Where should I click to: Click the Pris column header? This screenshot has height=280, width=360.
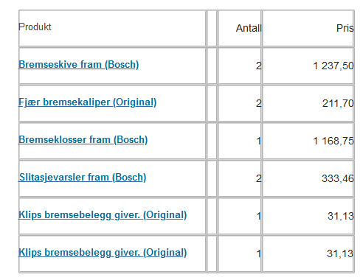click(345, 28)
